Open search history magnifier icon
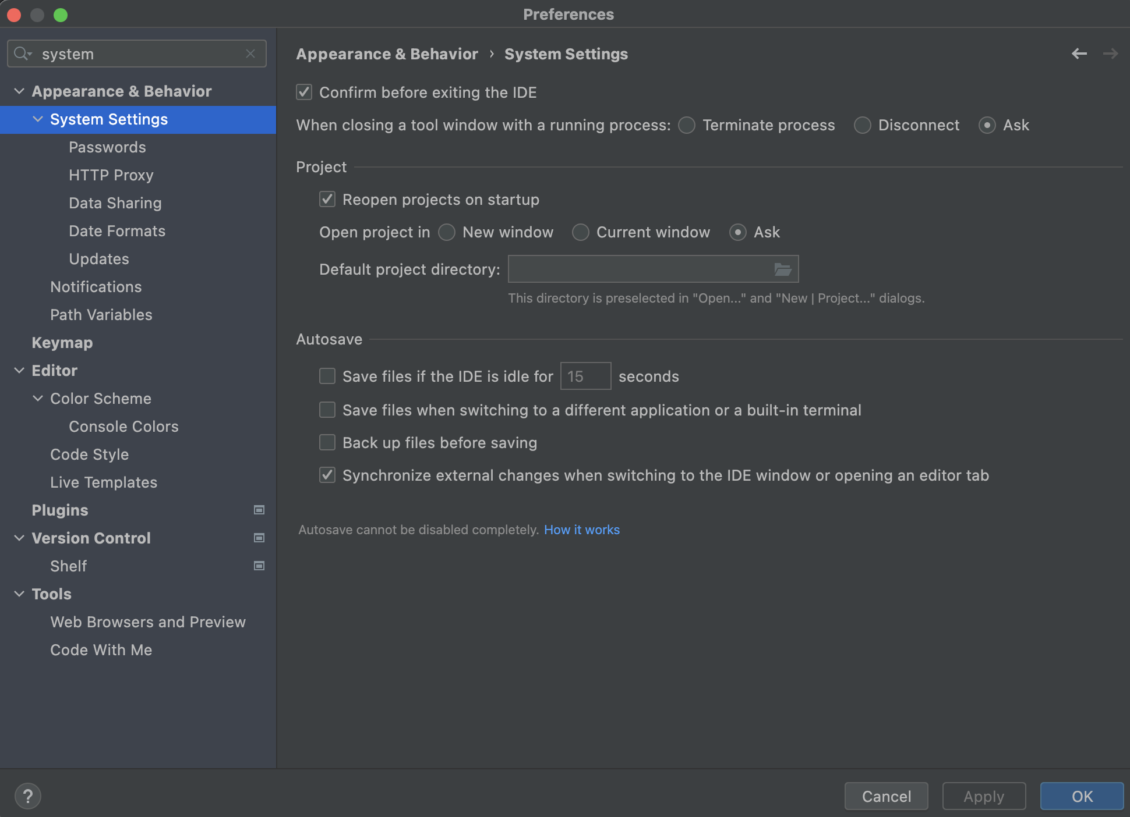 (23, 54)
